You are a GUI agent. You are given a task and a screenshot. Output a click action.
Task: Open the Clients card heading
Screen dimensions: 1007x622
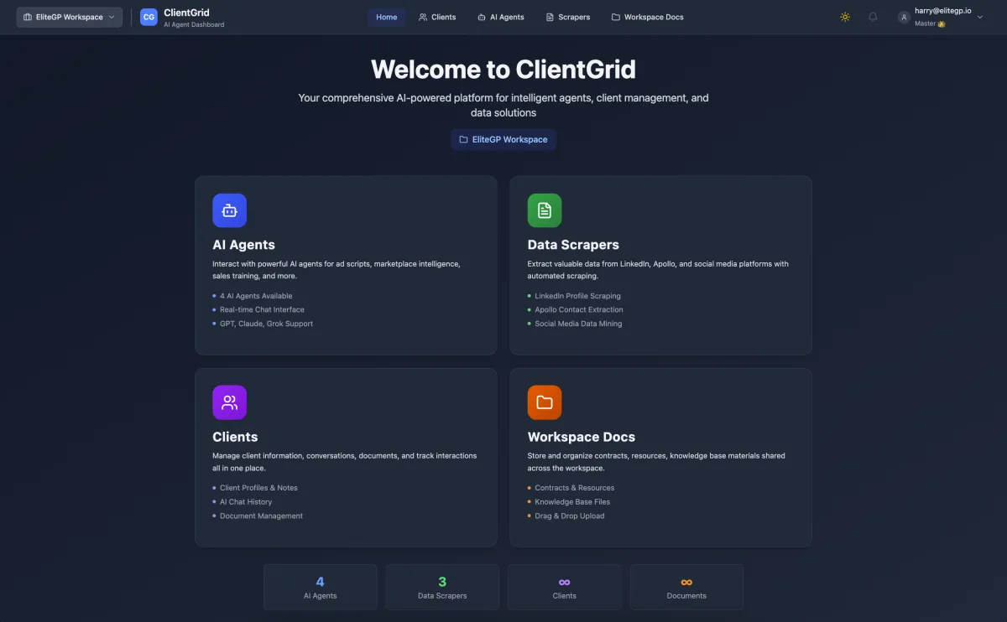tap(235, 437)
